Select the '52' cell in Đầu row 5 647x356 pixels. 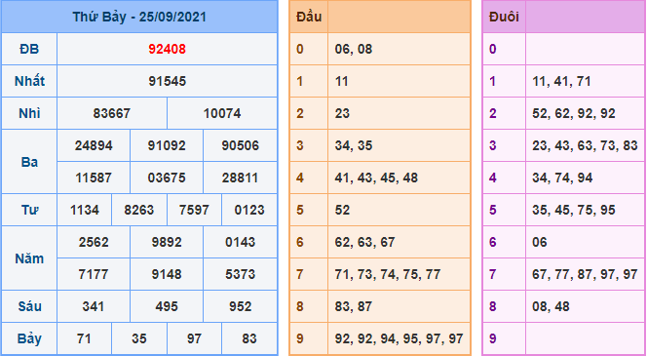click(399, 211)
